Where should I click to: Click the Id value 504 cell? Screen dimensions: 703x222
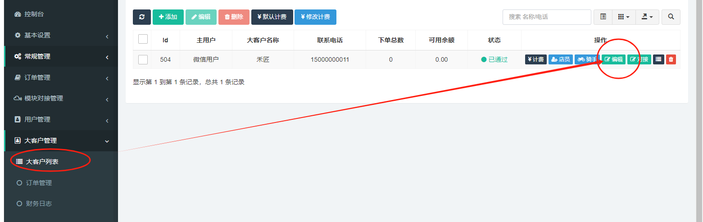165,59
